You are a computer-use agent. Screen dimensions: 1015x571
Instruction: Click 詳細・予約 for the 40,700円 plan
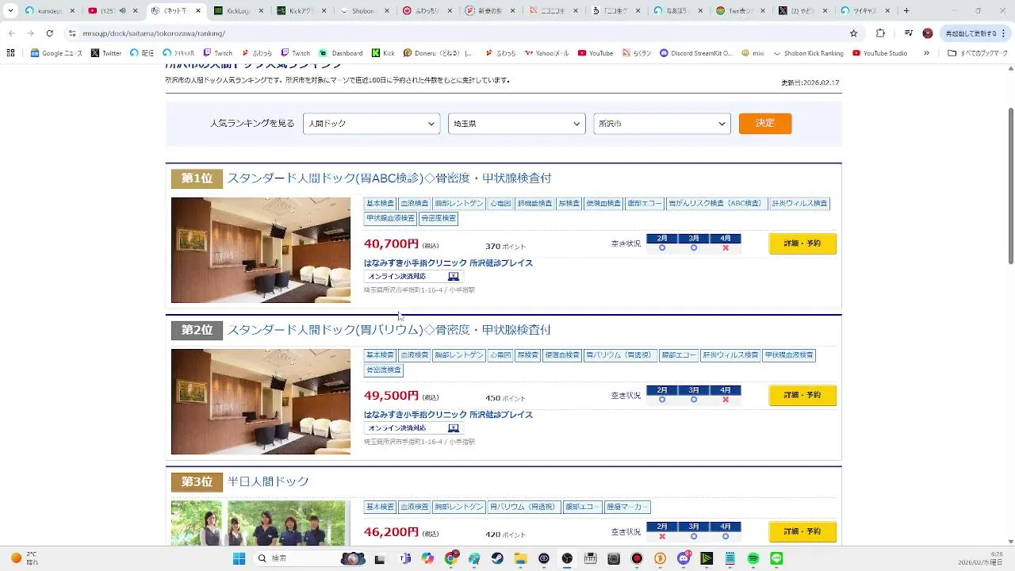(x=802, y=243)
